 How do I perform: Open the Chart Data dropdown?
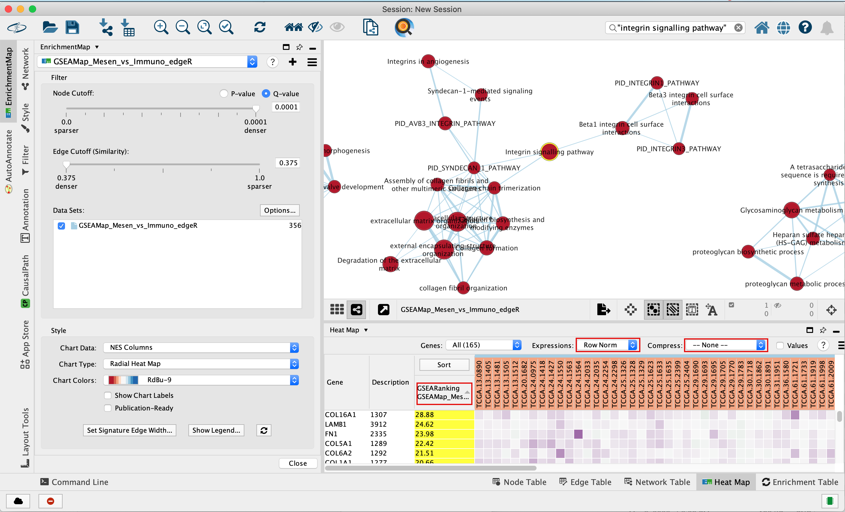201,348
